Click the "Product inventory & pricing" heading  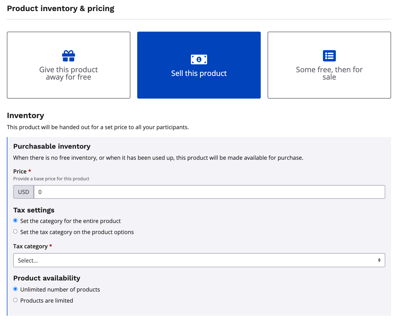point(60,8)
